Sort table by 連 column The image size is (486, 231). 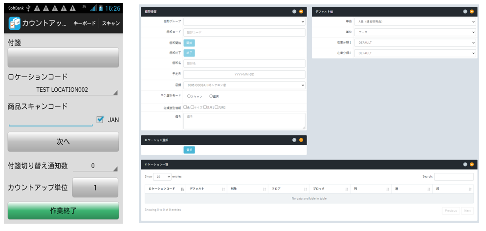pos(412,189)
